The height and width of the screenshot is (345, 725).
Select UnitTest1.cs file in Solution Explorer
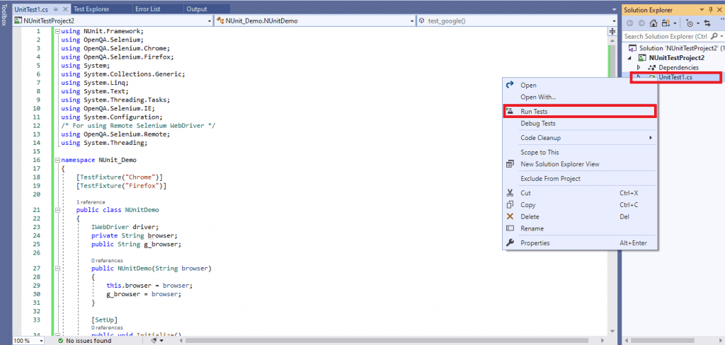click(x=675, y=77)
